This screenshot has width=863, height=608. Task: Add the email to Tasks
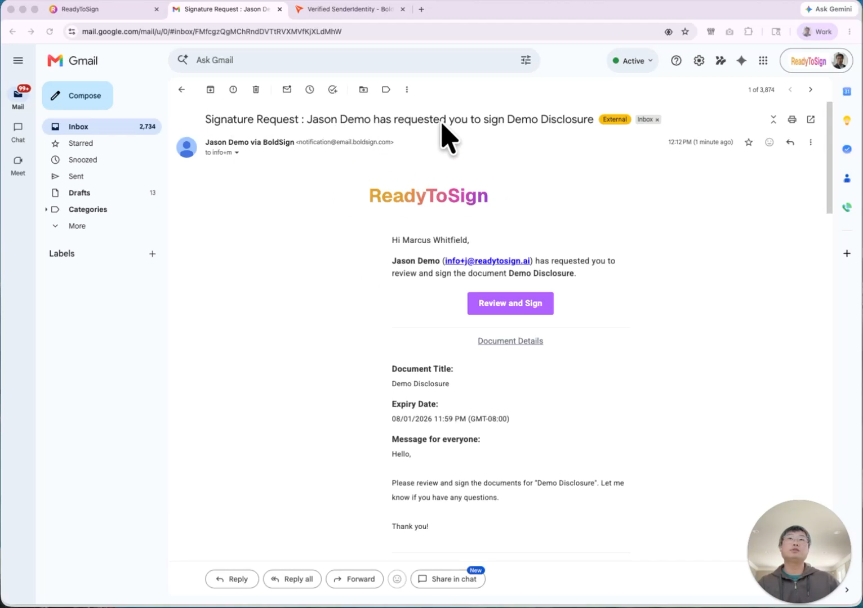tap(333, 90)
